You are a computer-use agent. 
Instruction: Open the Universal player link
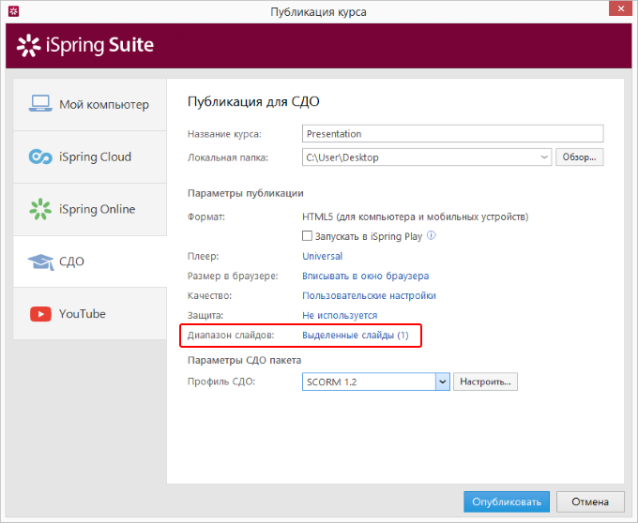coord(322,256)
